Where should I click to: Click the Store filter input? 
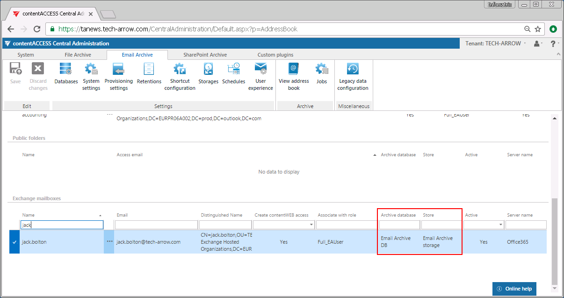point(441,225)
